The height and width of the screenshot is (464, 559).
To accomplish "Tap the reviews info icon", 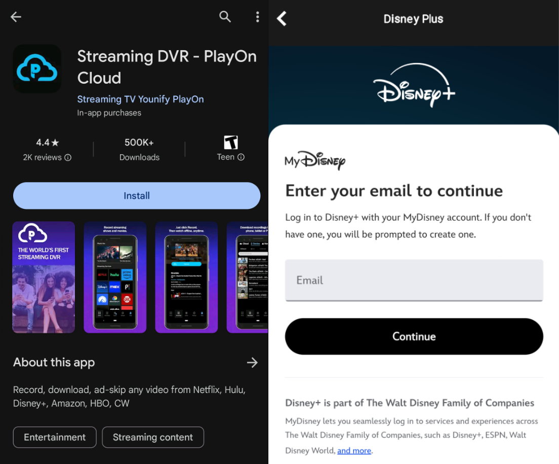I will (68, 157).
